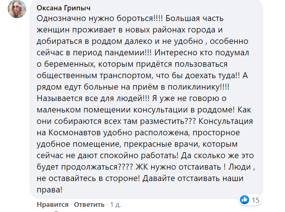View the 15 reactions count
Screen dimensions: 285x212
click(x=255, y=200)
